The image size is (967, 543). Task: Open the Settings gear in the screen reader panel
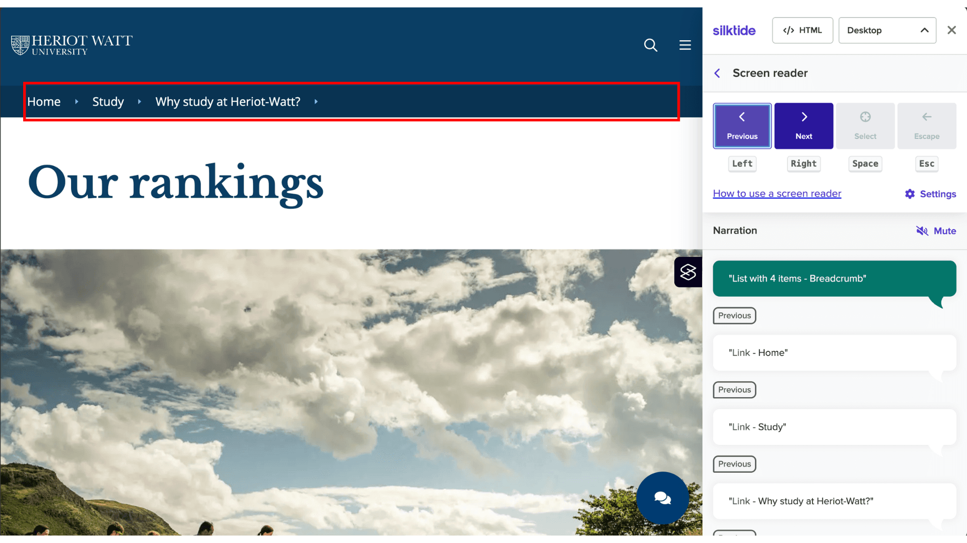point(930,194)
